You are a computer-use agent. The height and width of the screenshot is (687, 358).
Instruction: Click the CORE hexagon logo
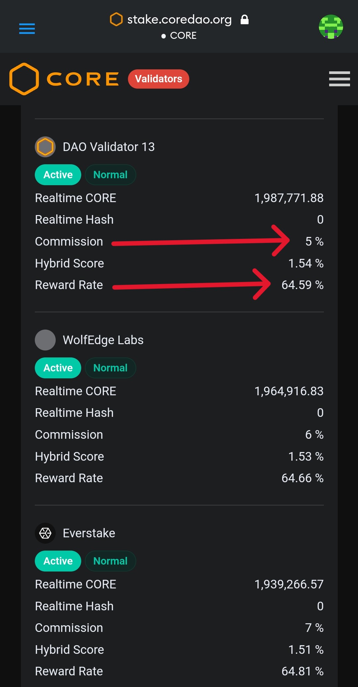coord(24,79)
